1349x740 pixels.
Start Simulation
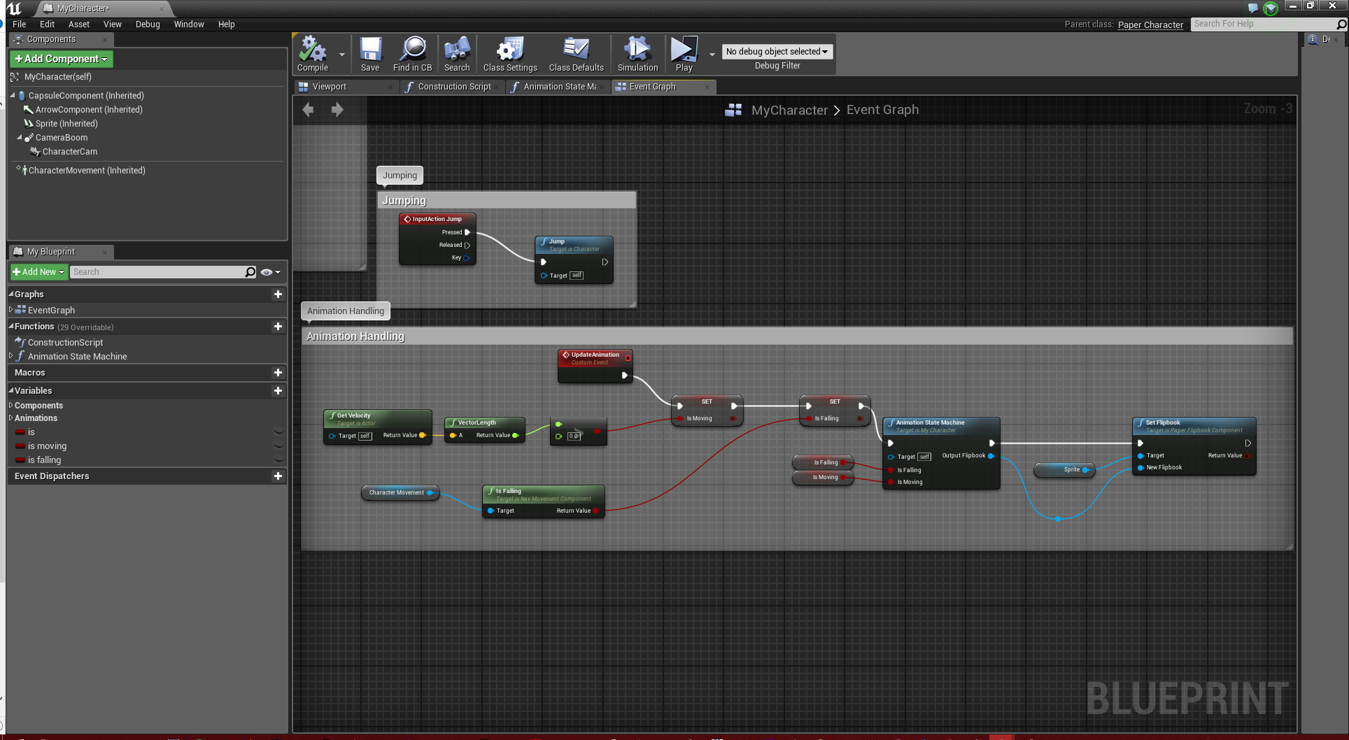pyautogui.click(x=637, y=54)
